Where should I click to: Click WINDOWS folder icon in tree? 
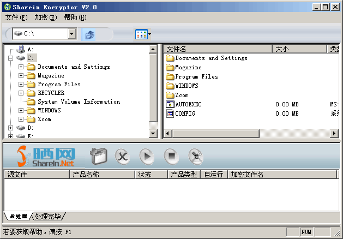[x=31, y=111]
